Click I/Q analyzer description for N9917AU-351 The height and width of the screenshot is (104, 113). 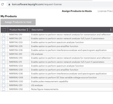(37, 54)
